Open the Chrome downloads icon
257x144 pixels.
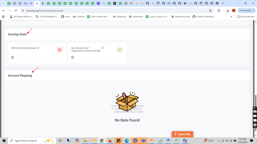228,11
